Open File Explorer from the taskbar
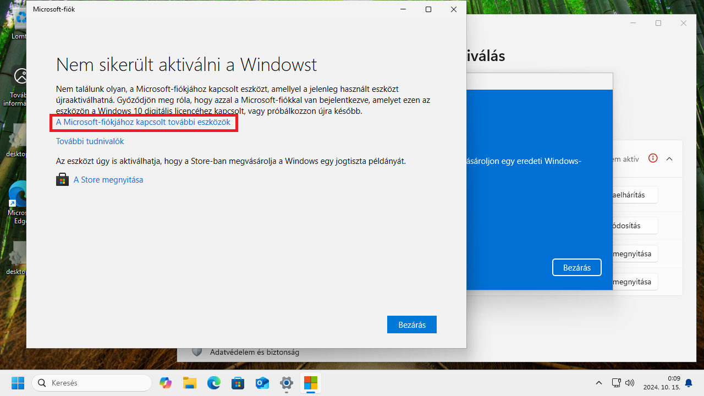Screen dimensions: 704x396 (x=190, y=382)
